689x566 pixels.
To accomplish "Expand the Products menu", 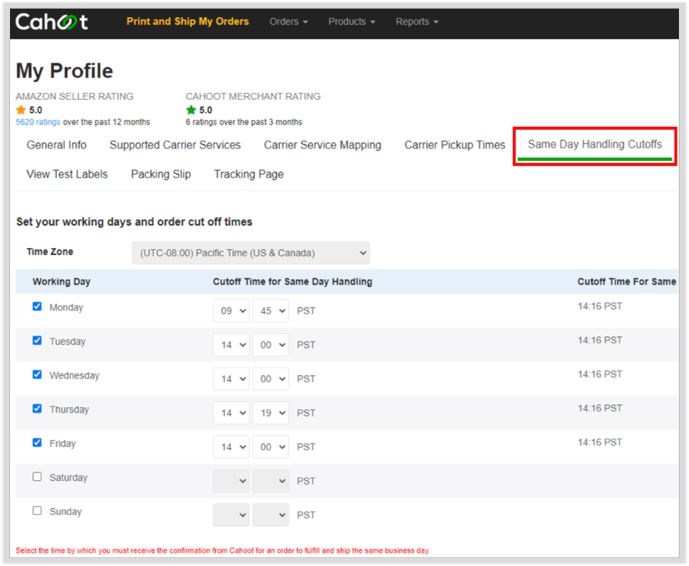I will (352, 22).
